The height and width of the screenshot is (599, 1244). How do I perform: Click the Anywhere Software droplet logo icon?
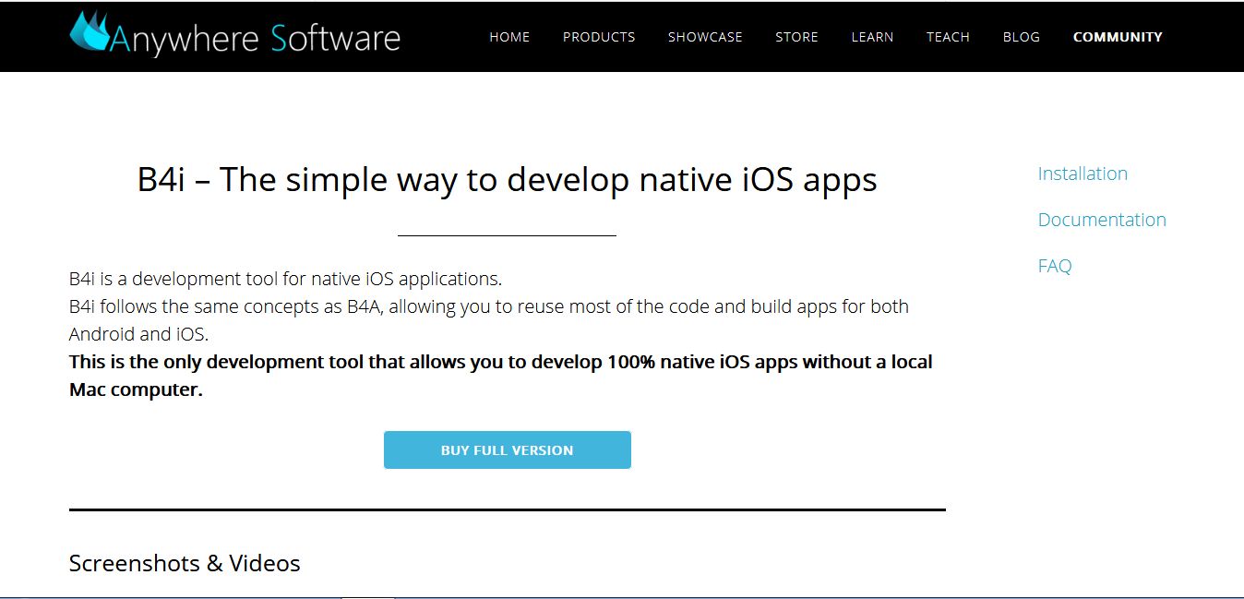[x=90, y=31]
